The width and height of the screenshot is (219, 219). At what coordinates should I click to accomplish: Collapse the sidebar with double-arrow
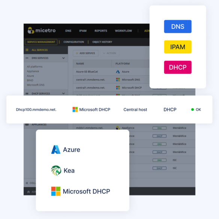27,183
